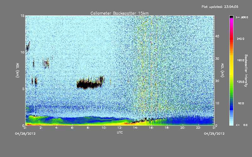Click the "120.0" colorbar label
The image size is (252, 157).
click(241, 82)
